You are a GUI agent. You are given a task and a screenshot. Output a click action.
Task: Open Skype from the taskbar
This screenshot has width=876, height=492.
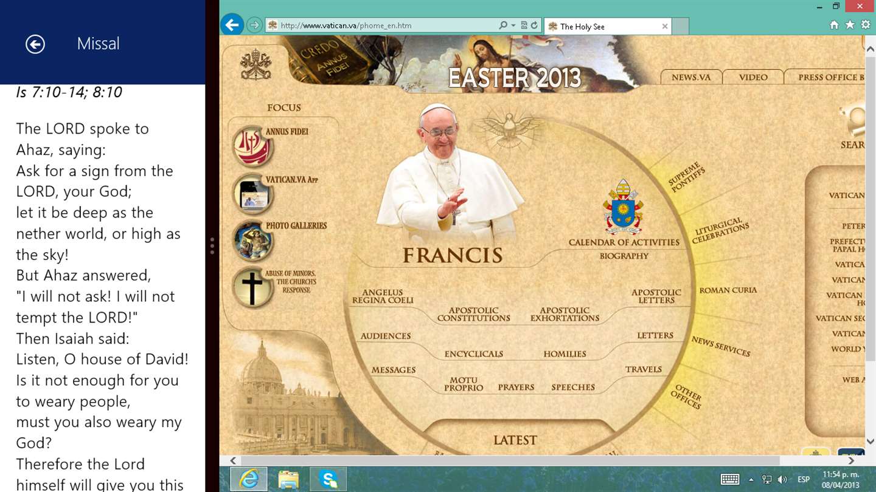[x=328, y=479]
